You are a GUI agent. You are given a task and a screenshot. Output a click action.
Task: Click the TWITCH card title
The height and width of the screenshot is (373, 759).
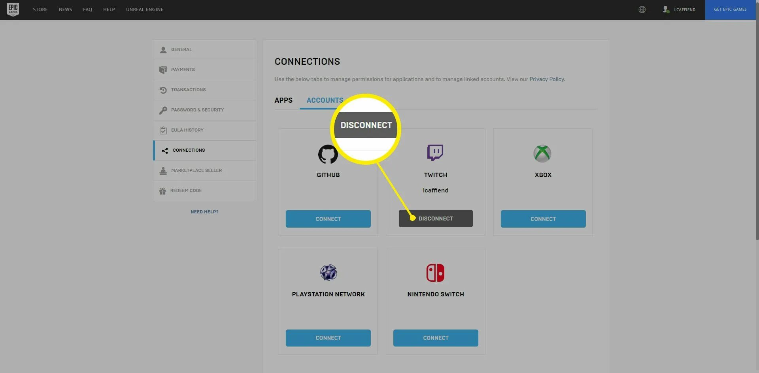click(436, 175)
